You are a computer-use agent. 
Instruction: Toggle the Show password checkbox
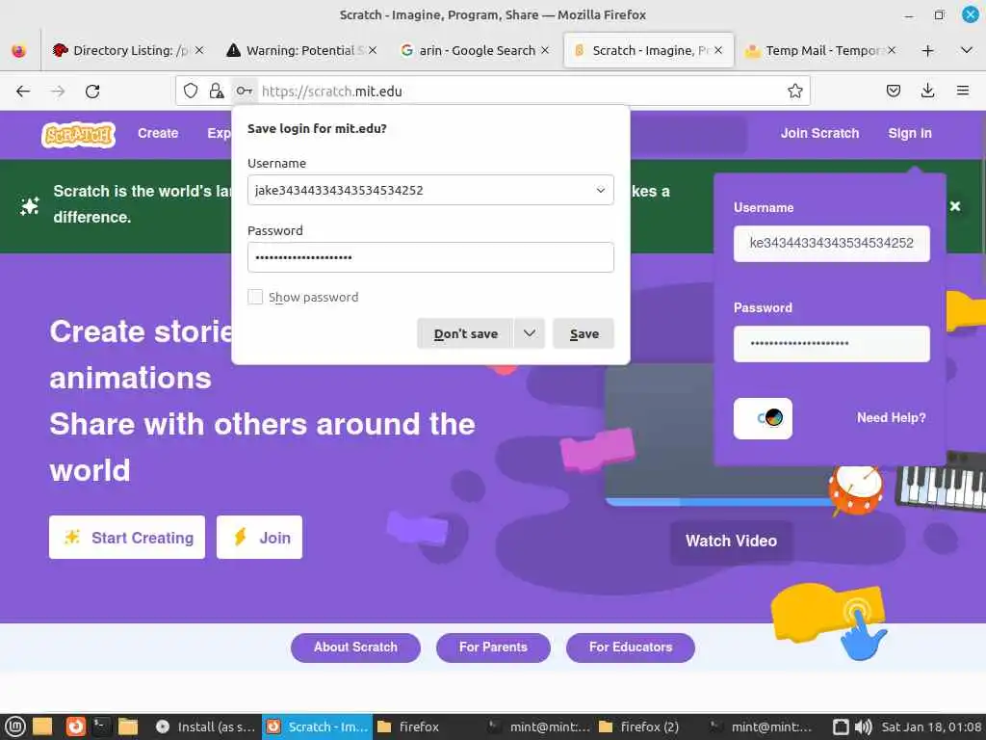pyautogui.click(x=254, y=297)
